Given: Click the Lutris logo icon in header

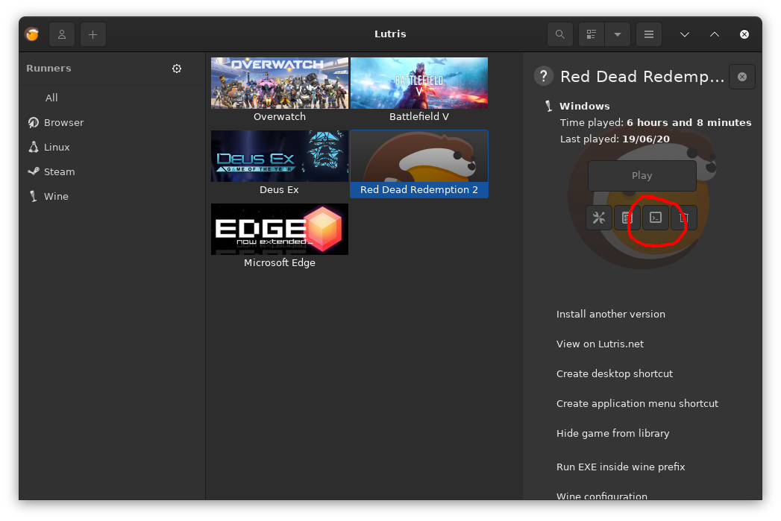Looking at the screenshot, I should click(x=32, y=34).
